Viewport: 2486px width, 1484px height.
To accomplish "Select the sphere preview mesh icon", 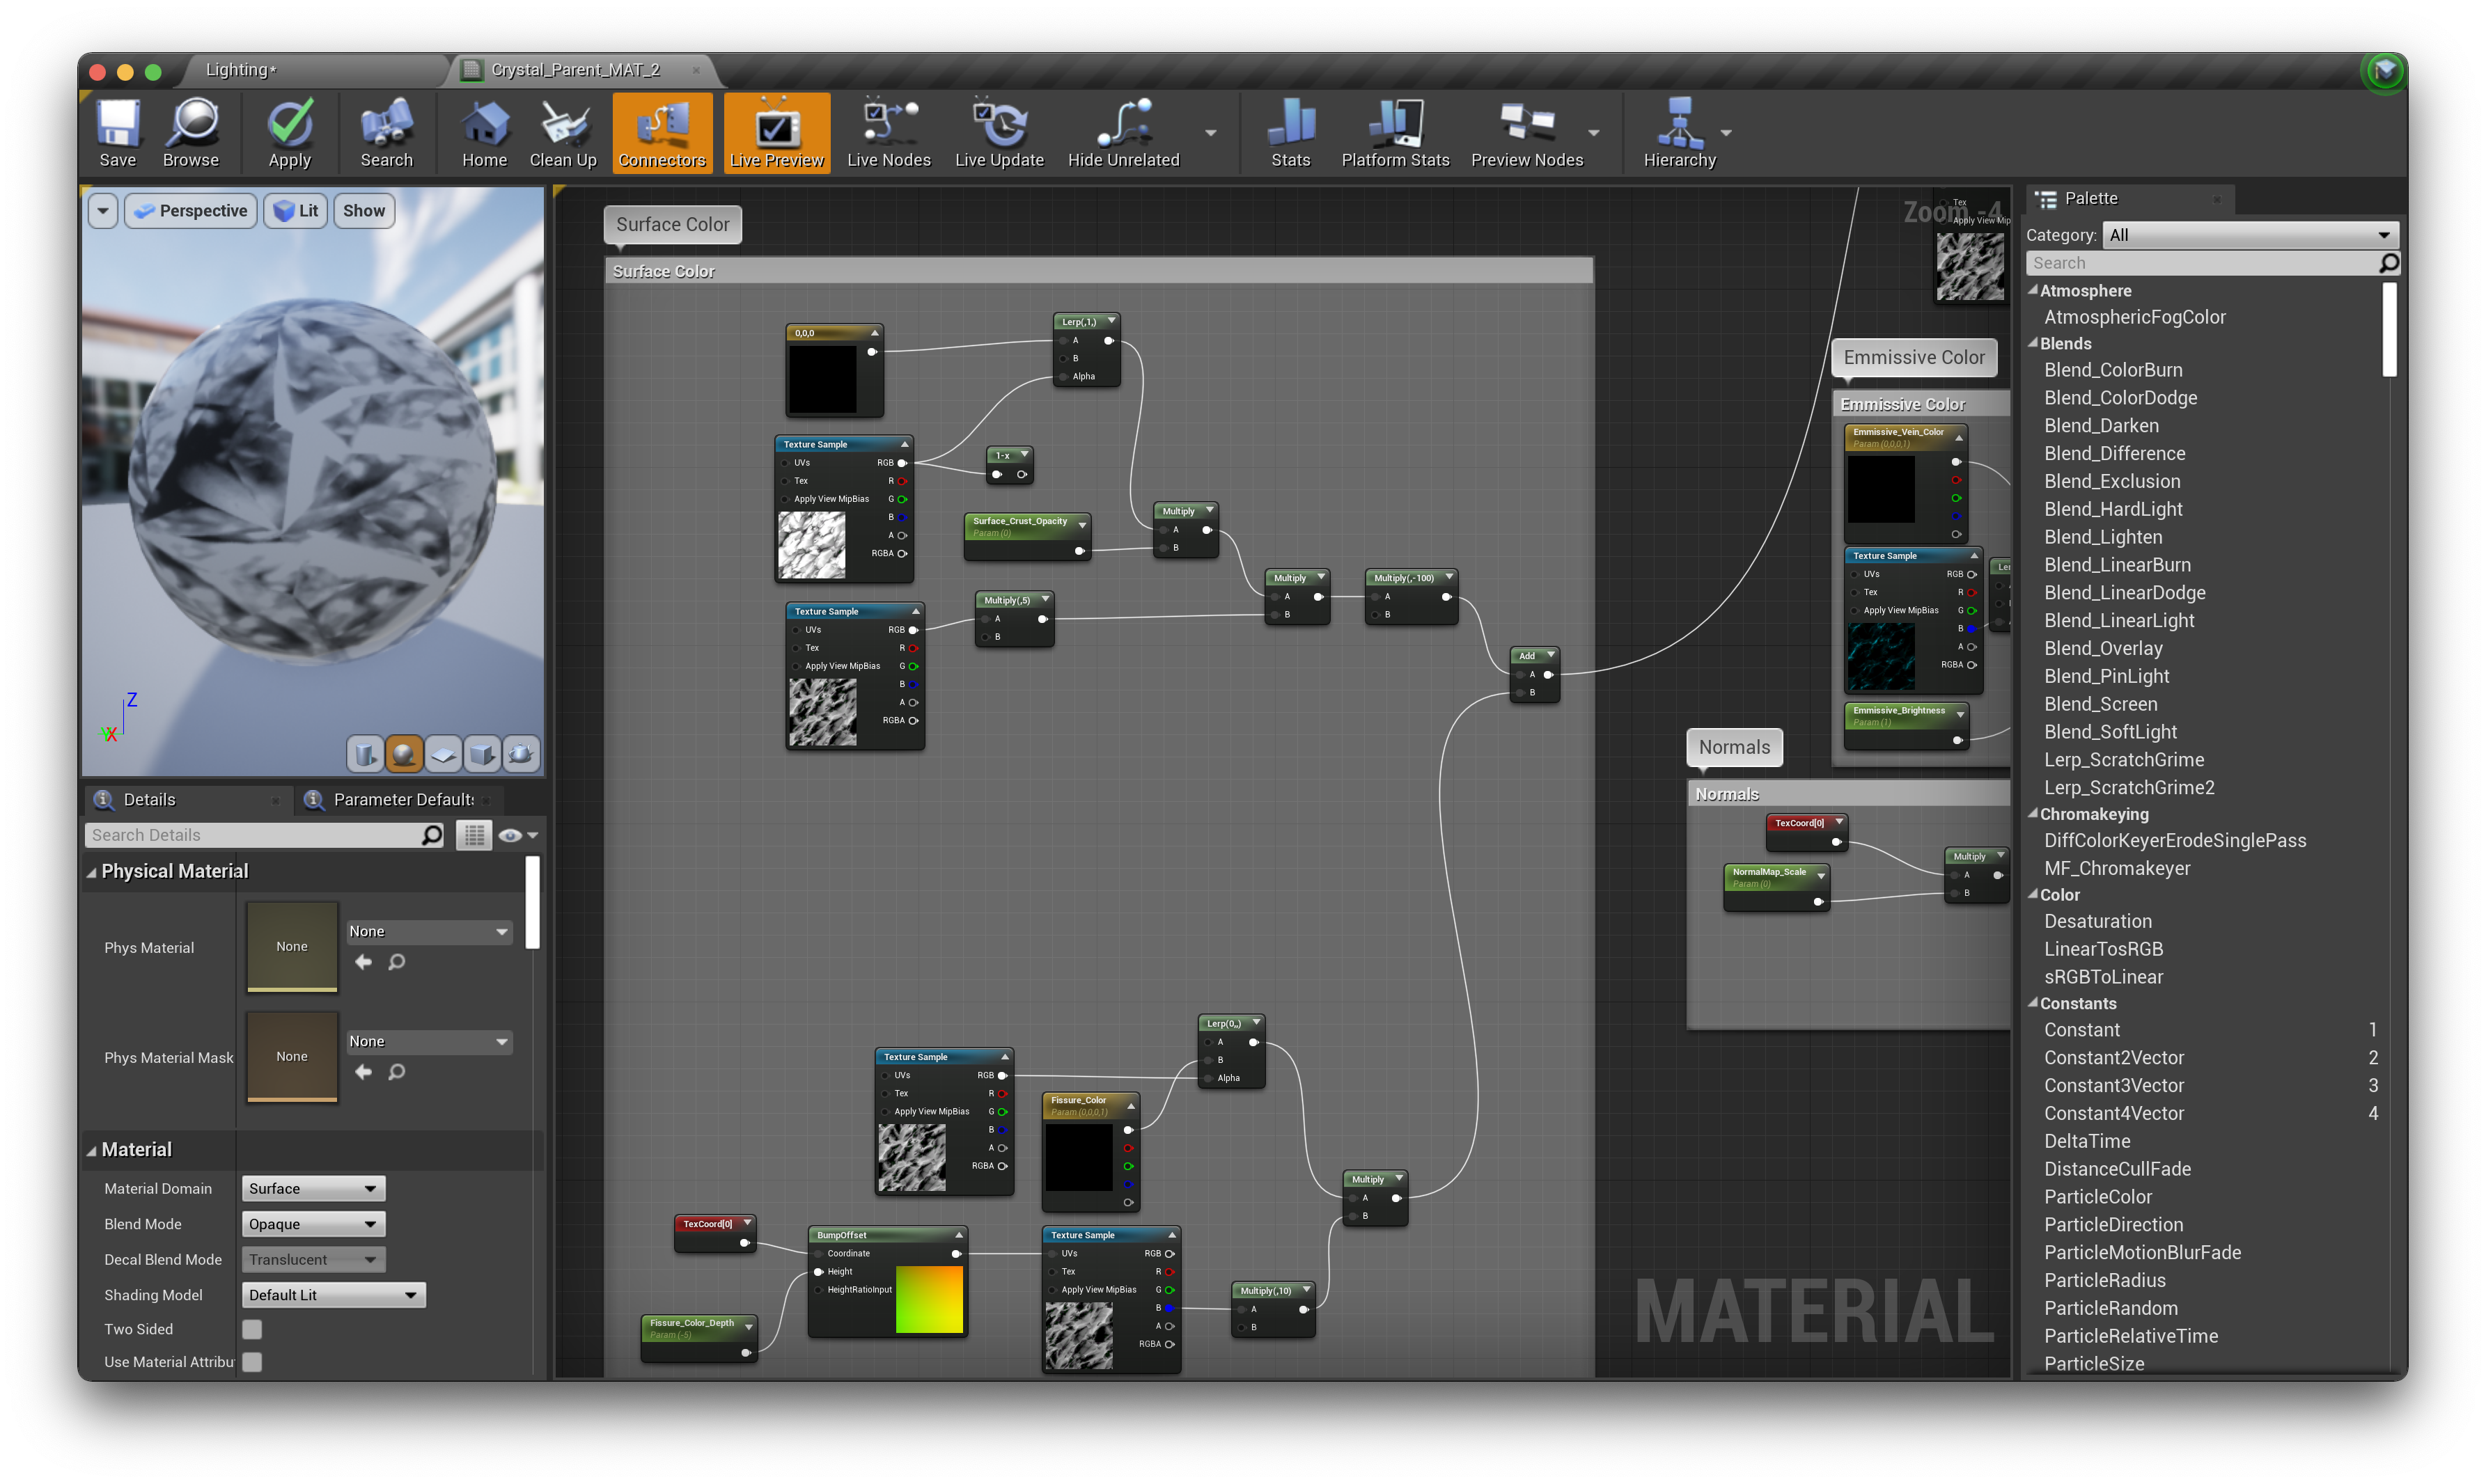I will (x=403, y=754).
